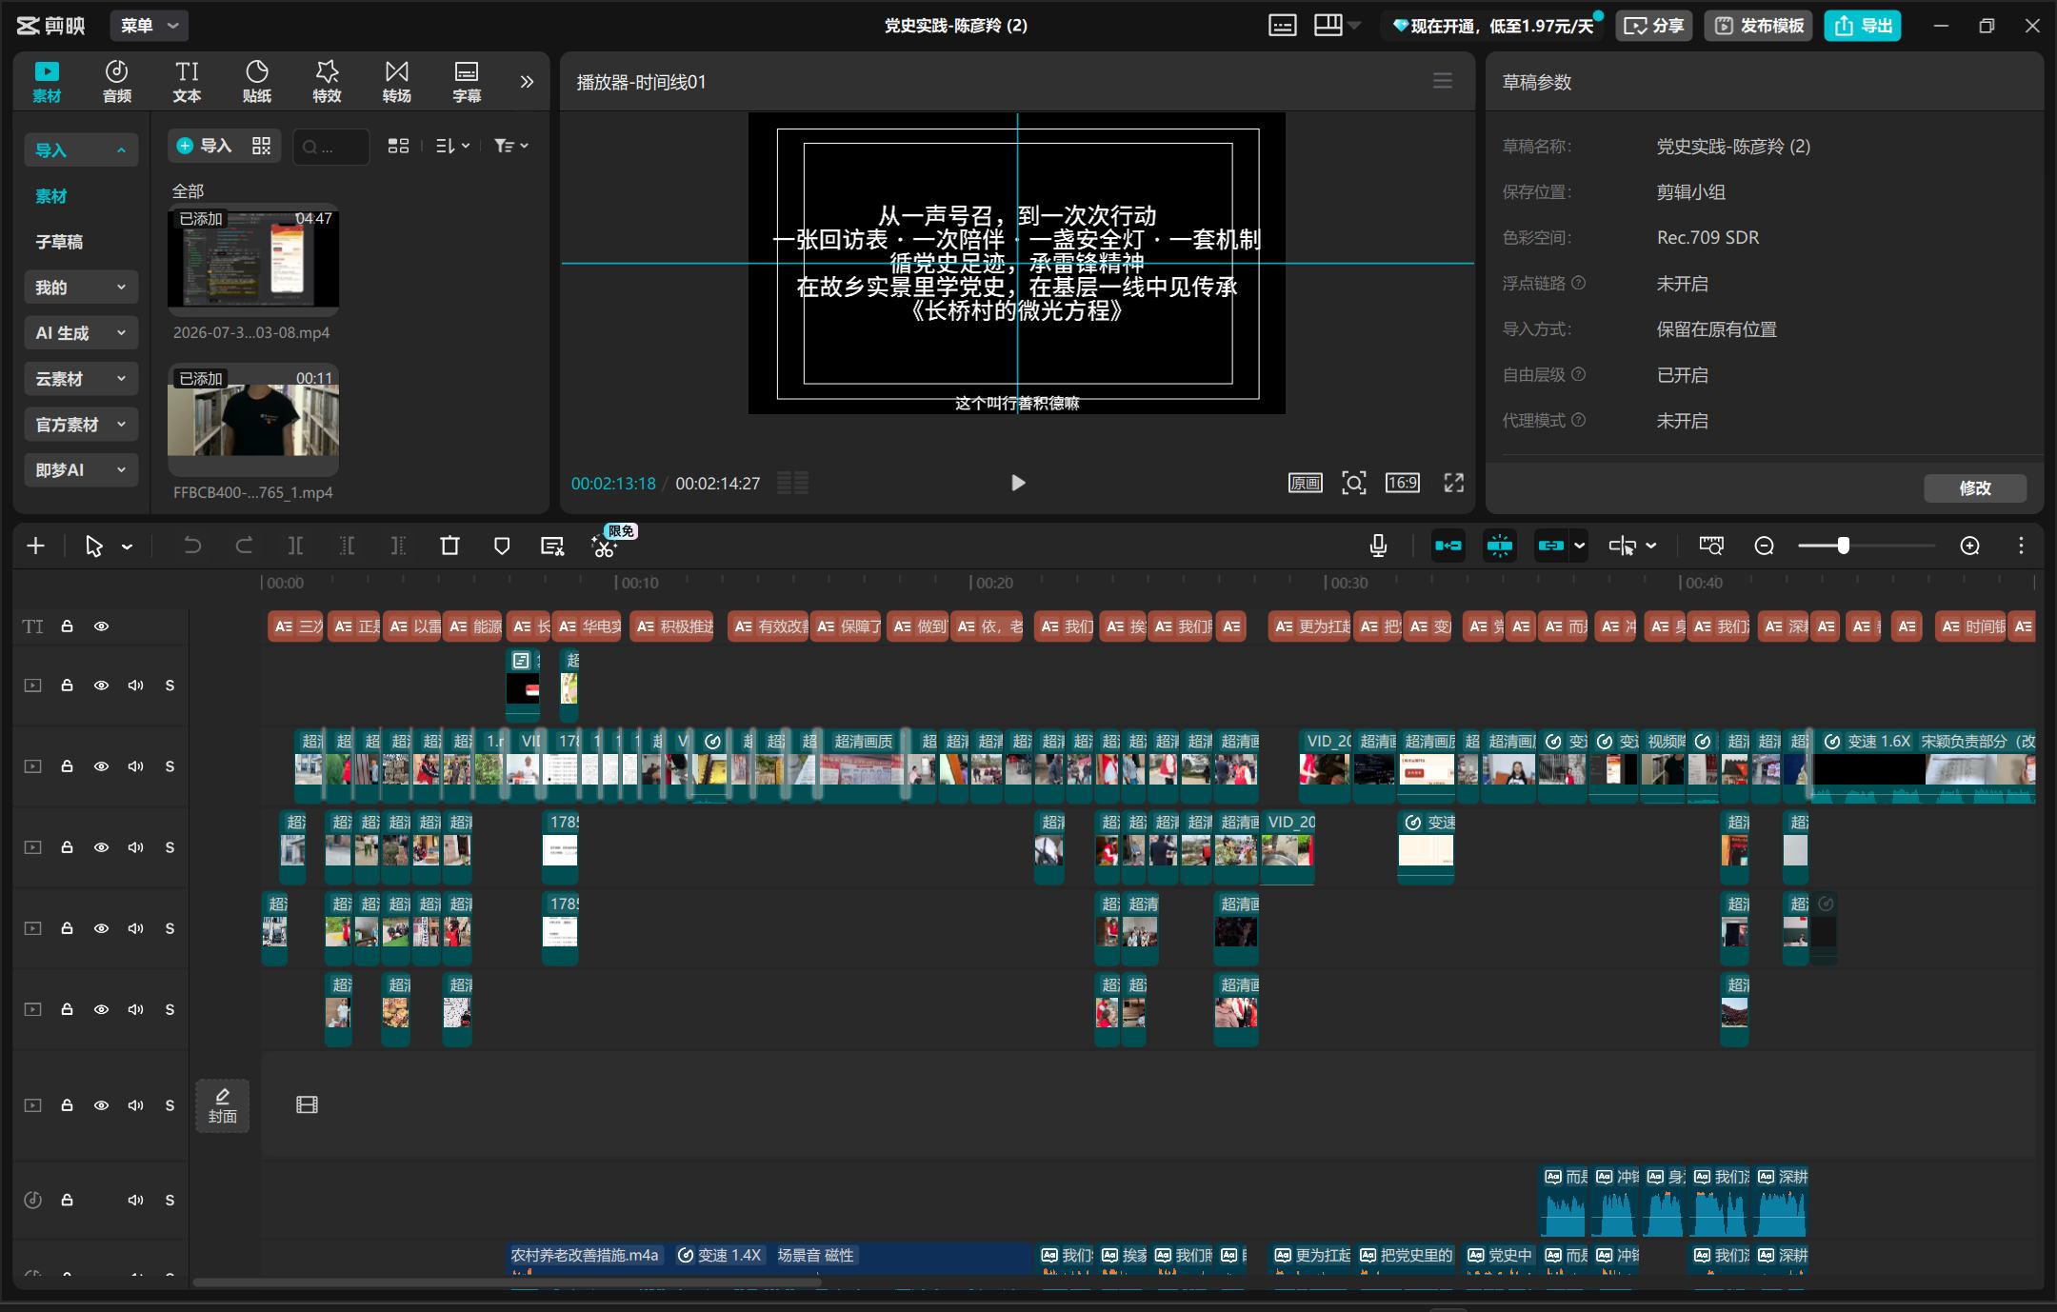Viewport: 2057px width, 1312px height.
Task: Lock the text track
Action: (67, 626)
